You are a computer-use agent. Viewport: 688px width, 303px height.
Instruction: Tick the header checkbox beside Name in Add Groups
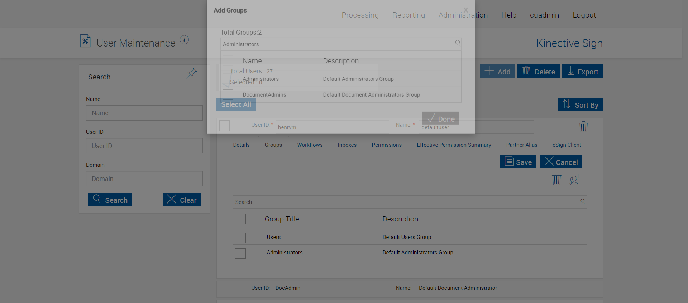(228, 61)
